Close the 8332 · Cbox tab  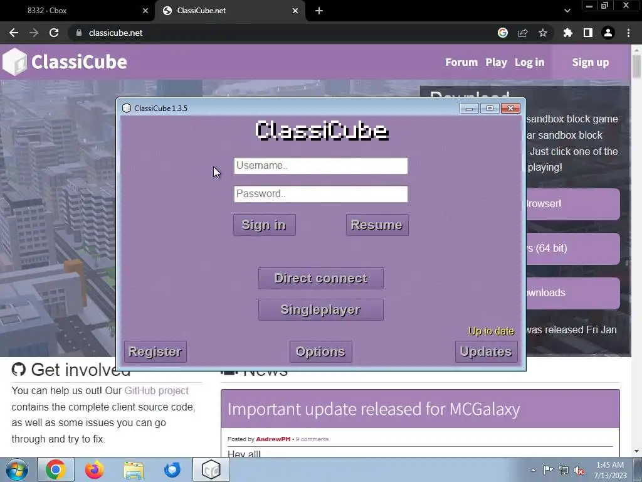pos(145,11)
